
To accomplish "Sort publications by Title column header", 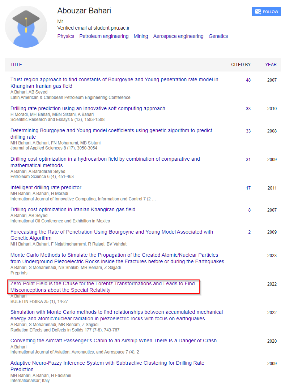I will [x=16, y=65].
